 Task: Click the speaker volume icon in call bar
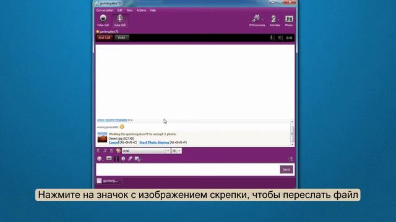click(x=280, y=38)
